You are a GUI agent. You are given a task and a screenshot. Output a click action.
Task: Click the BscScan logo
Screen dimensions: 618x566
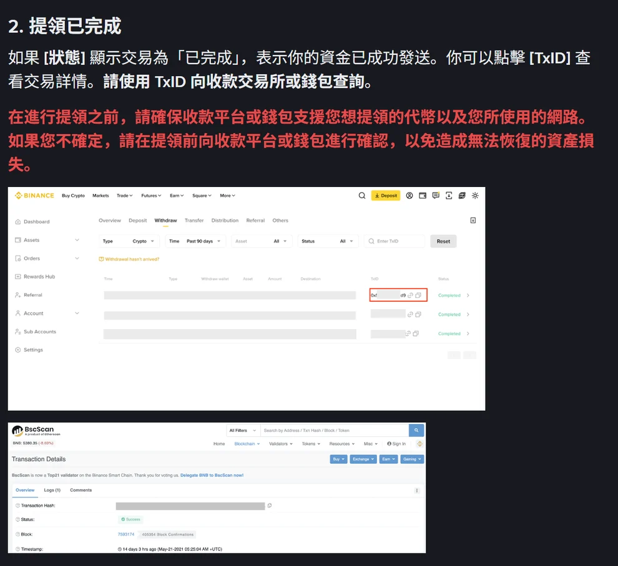pyautogui.click(x=36, y=431)
